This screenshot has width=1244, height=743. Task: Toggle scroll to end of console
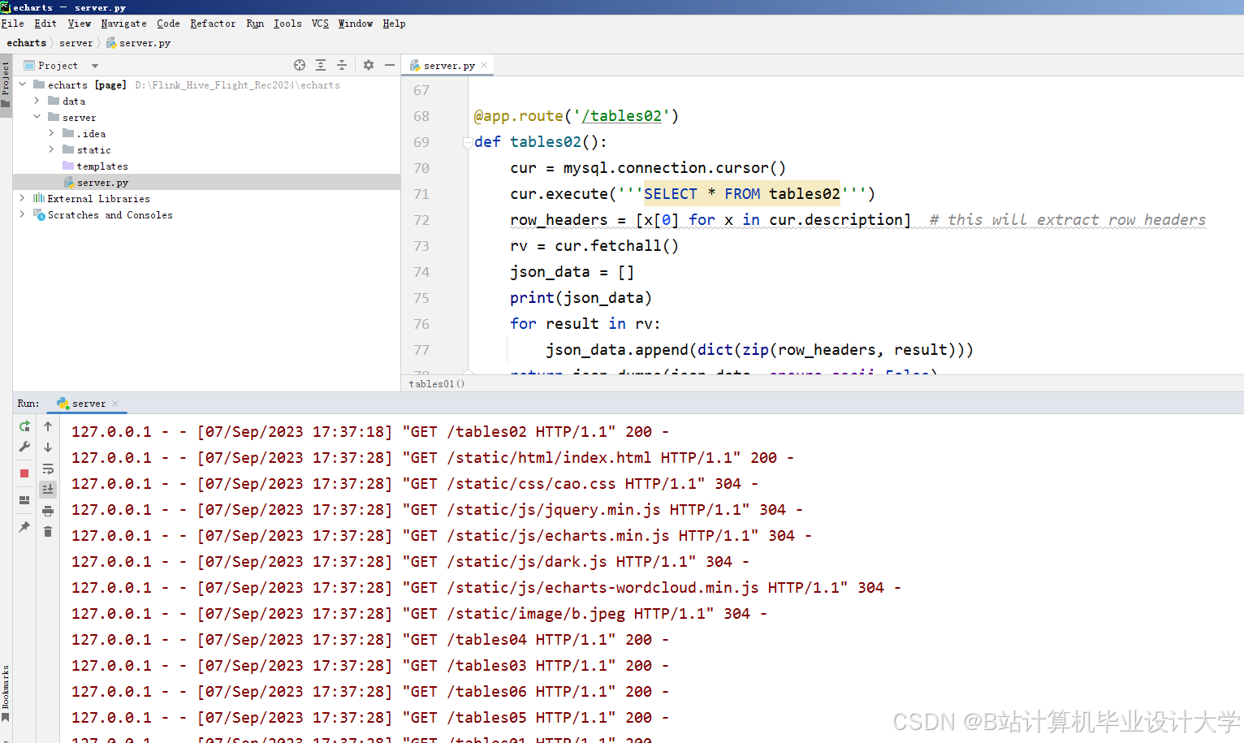click(48, 489)
